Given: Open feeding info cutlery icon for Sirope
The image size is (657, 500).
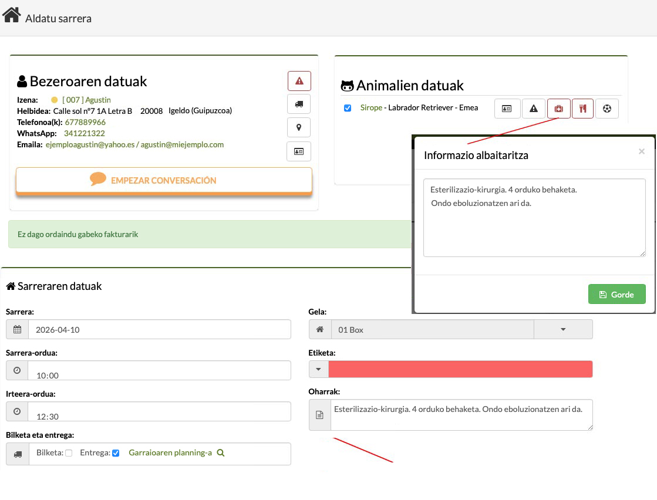Looking at the screenshot, I should pyautogui.click(x=582, y=109).
